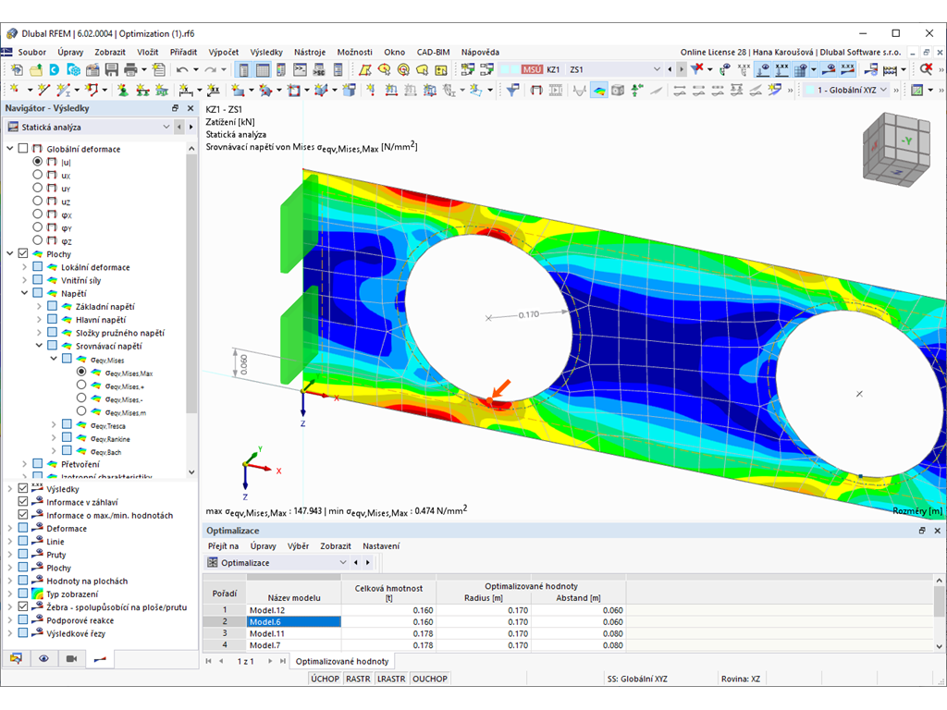Open the Výpočet menu
Screen dimensions: 947x710
(x=224, y=52)
